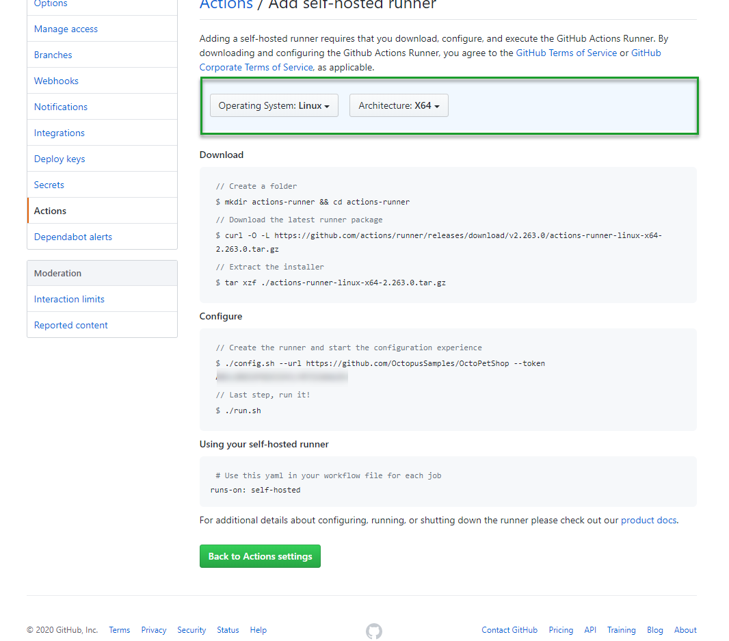The image size is (729, 641).
Task: Select Notifications in the sidebar
Action: point(61,107)
